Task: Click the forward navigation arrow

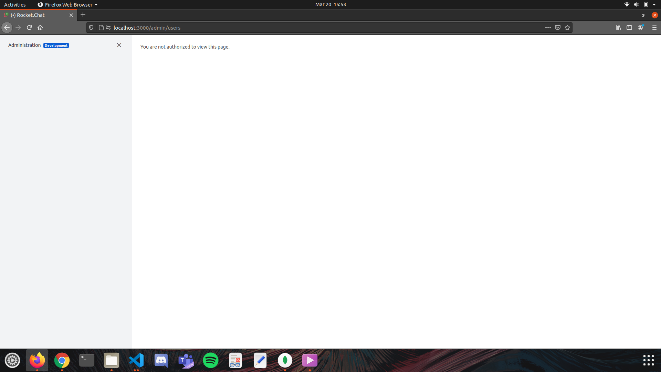Action: (18, 28)
